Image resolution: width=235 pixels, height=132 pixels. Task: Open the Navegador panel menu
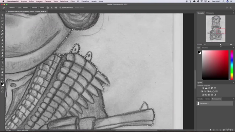[234, 13]
